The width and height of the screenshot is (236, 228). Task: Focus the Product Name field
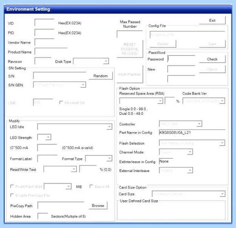pyautogui.click(x=51, y=52)
